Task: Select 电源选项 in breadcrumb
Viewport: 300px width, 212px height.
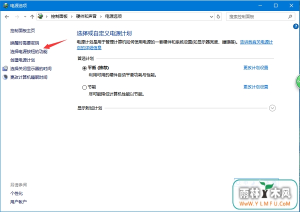Action: [113, 16]
